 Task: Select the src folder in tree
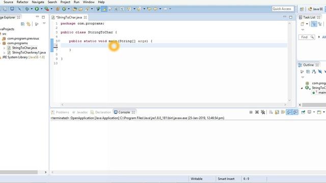coord(4,34)
